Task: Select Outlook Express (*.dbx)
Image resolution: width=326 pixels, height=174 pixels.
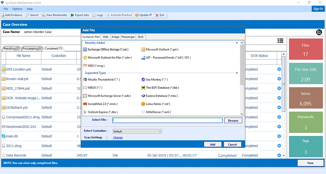Action: pyautogui.click(x=100, y=112)
